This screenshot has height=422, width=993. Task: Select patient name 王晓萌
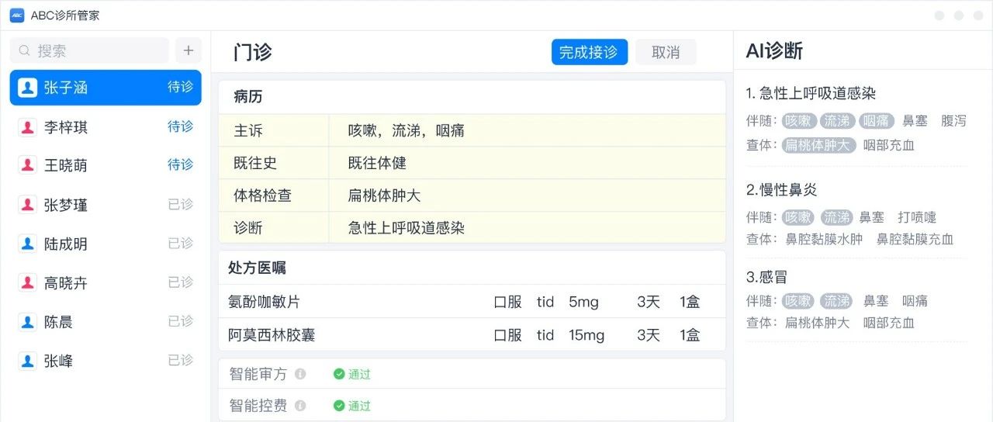[66, 165]
